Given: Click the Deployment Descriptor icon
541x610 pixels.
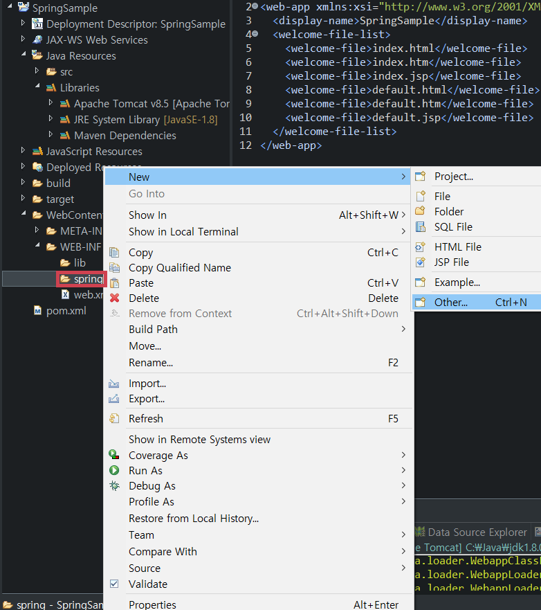Looking at the screenshot, I should (37, 24).
